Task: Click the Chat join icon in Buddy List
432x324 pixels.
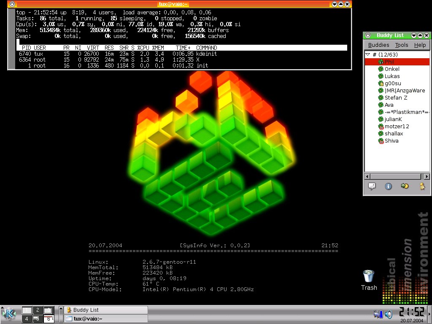Action: coord(405,186)
